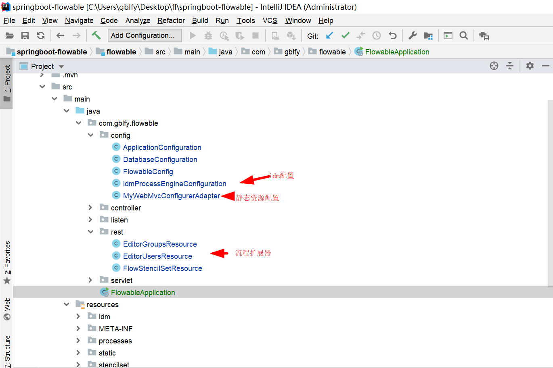This screenshot has height=368, width=553.
Task: Open Settings with the wrench icon
Action: pyautogui.click(x=413, y=35)
